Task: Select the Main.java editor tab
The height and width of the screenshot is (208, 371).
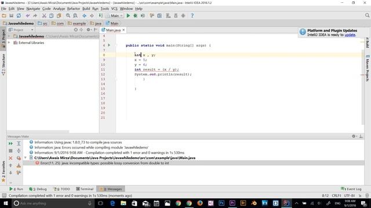Action: pyautogui.click(x=113, y=30)
